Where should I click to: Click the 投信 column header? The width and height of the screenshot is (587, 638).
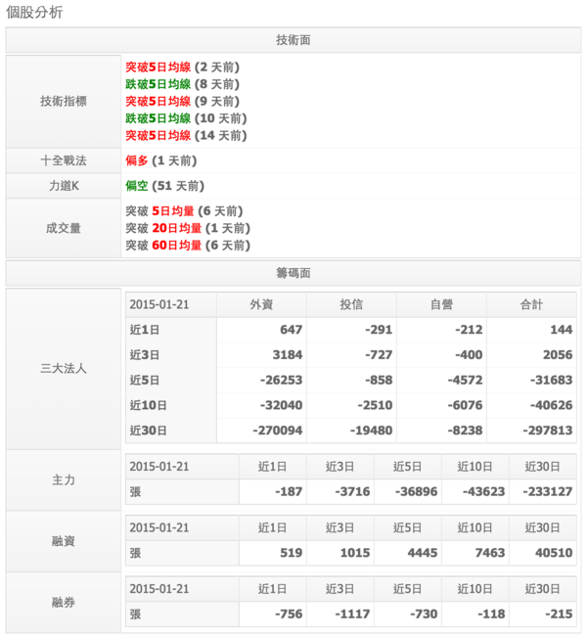351,304
